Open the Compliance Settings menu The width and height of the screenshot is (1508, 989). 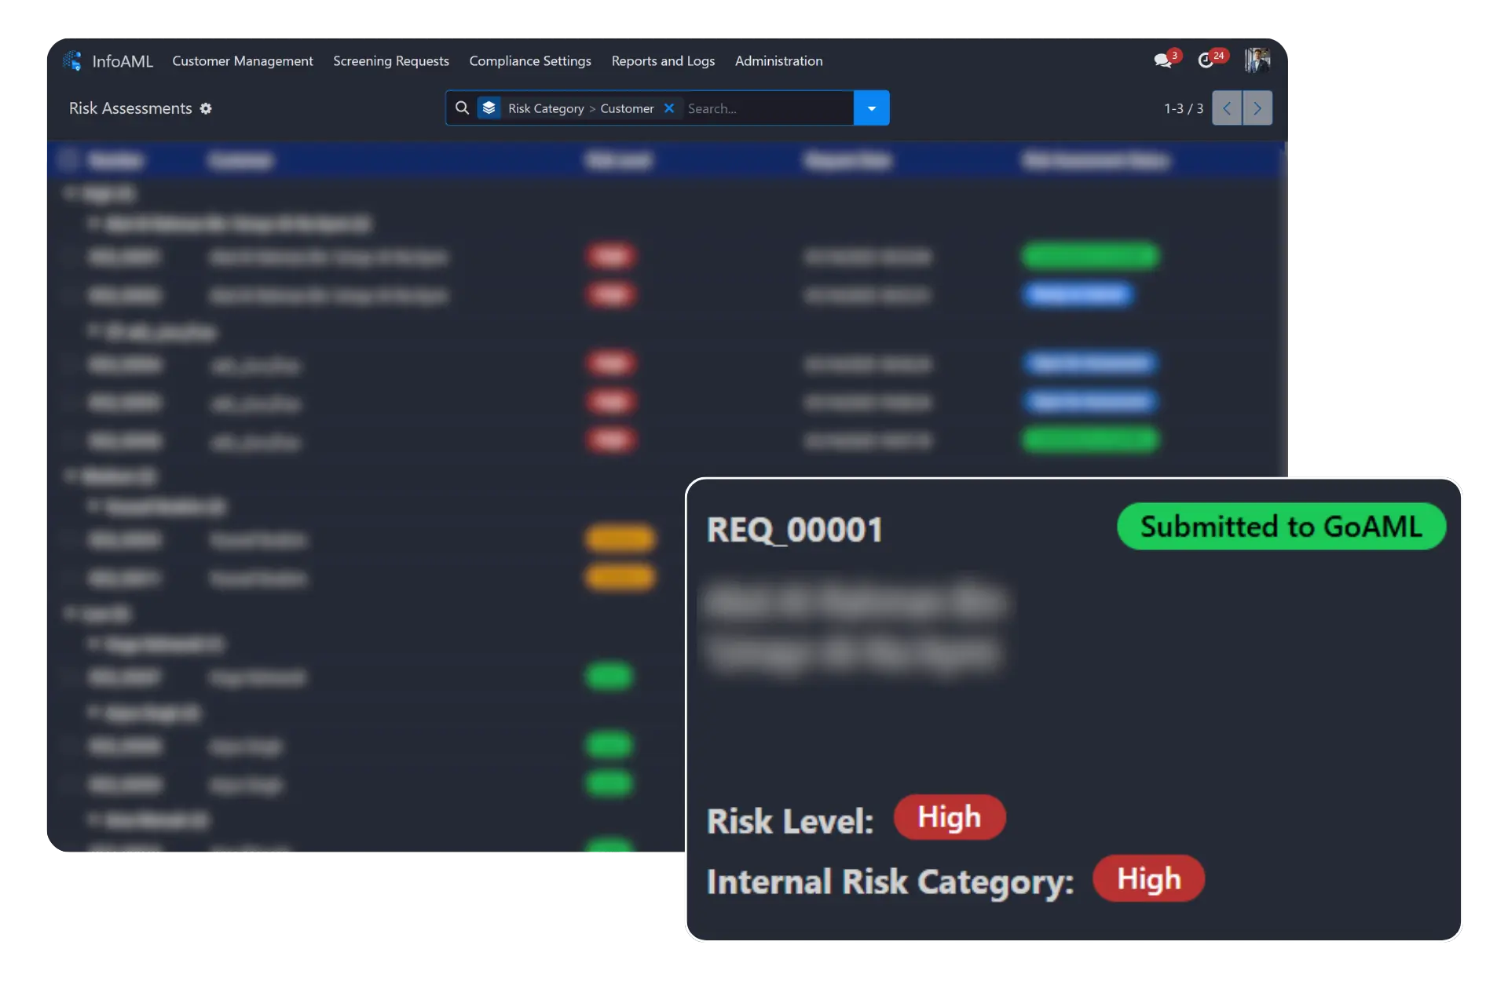tap(530, 61)
